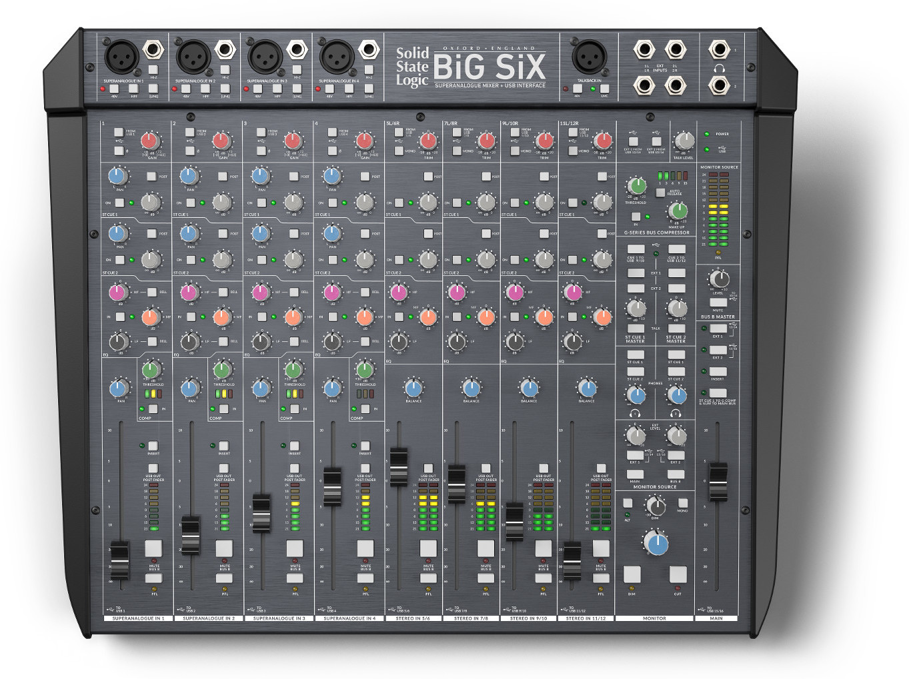Click the headphone 2 icon under Phones
Viewport: 909px width, 679px height.
pyautogui.click(x=676, y=413)
